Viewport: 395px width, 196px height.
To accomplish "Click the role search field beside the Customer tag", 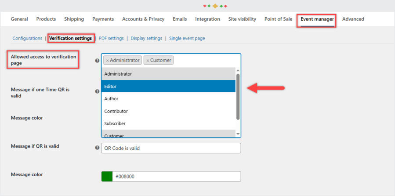I will (206, 61).
